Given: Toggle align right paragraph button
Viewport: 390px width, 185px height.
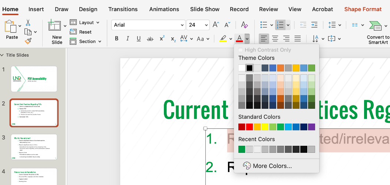Looking at the screenshot, I should [x=286, y=39].
